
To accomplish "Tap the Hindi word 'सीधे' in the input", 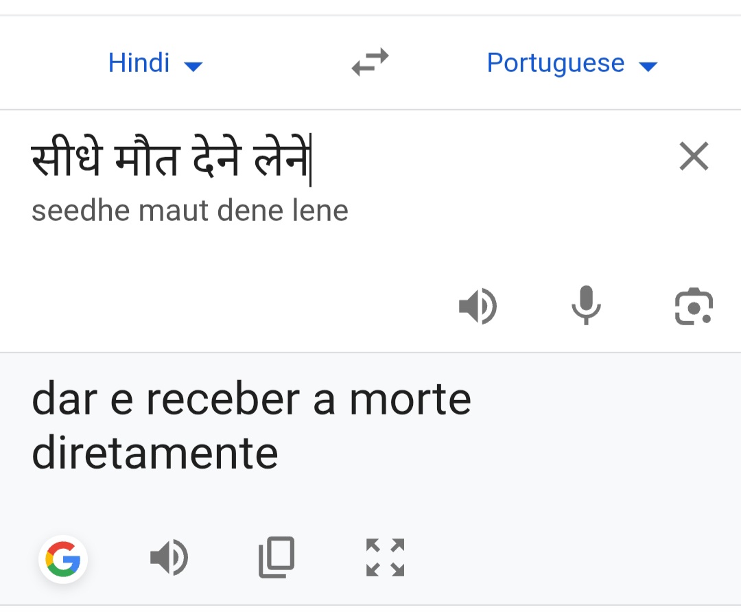I will click(x=66, y=159).
